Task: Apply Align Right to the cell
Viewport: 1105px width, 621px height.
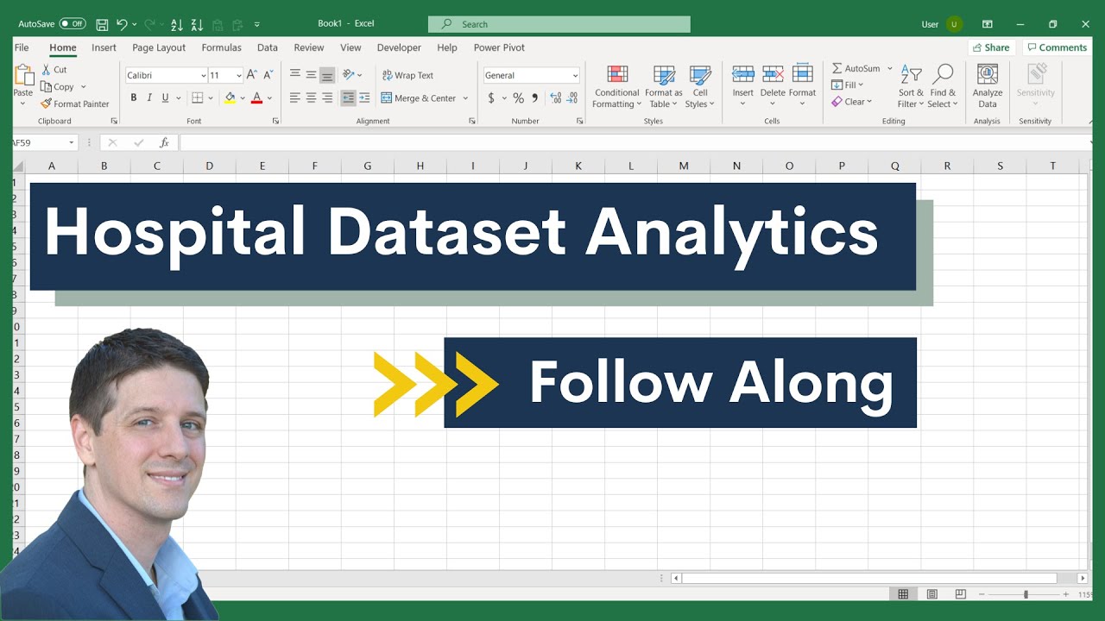Action: coord(327,98)
